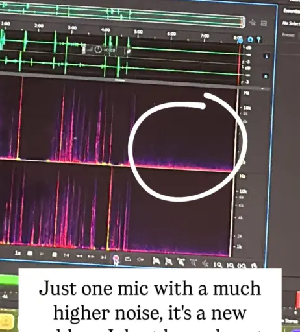Image resolution: width=300 pixels, height=332 pixels.
Task: Click the 7:00 mark on the time ruler
Action: 205,36
